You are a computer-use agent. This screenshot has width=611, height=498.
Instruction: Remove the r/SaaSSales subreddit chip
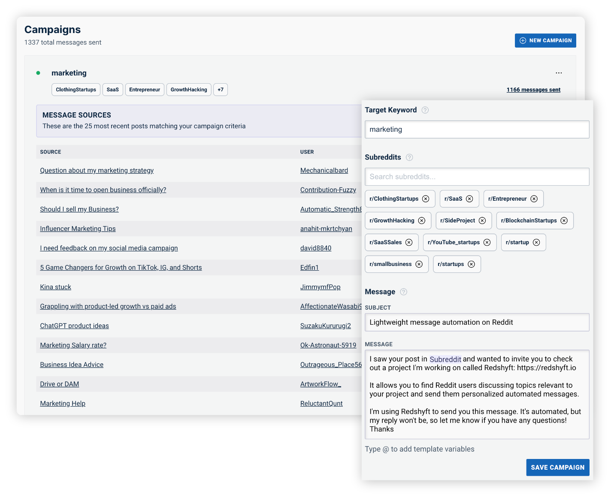click(409, 242)
